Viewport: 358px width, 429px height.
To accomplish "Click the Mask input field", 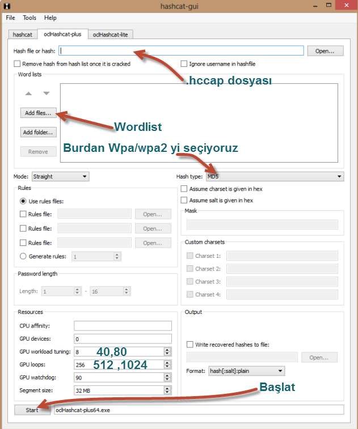I will click(x=262, y=224).
